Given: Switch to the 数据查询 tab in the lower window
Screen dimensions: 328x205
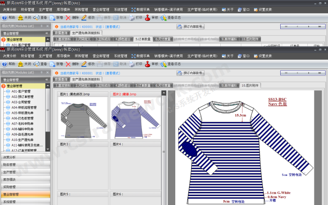Looking at the screenshot, I should click(x=61, y=80).
